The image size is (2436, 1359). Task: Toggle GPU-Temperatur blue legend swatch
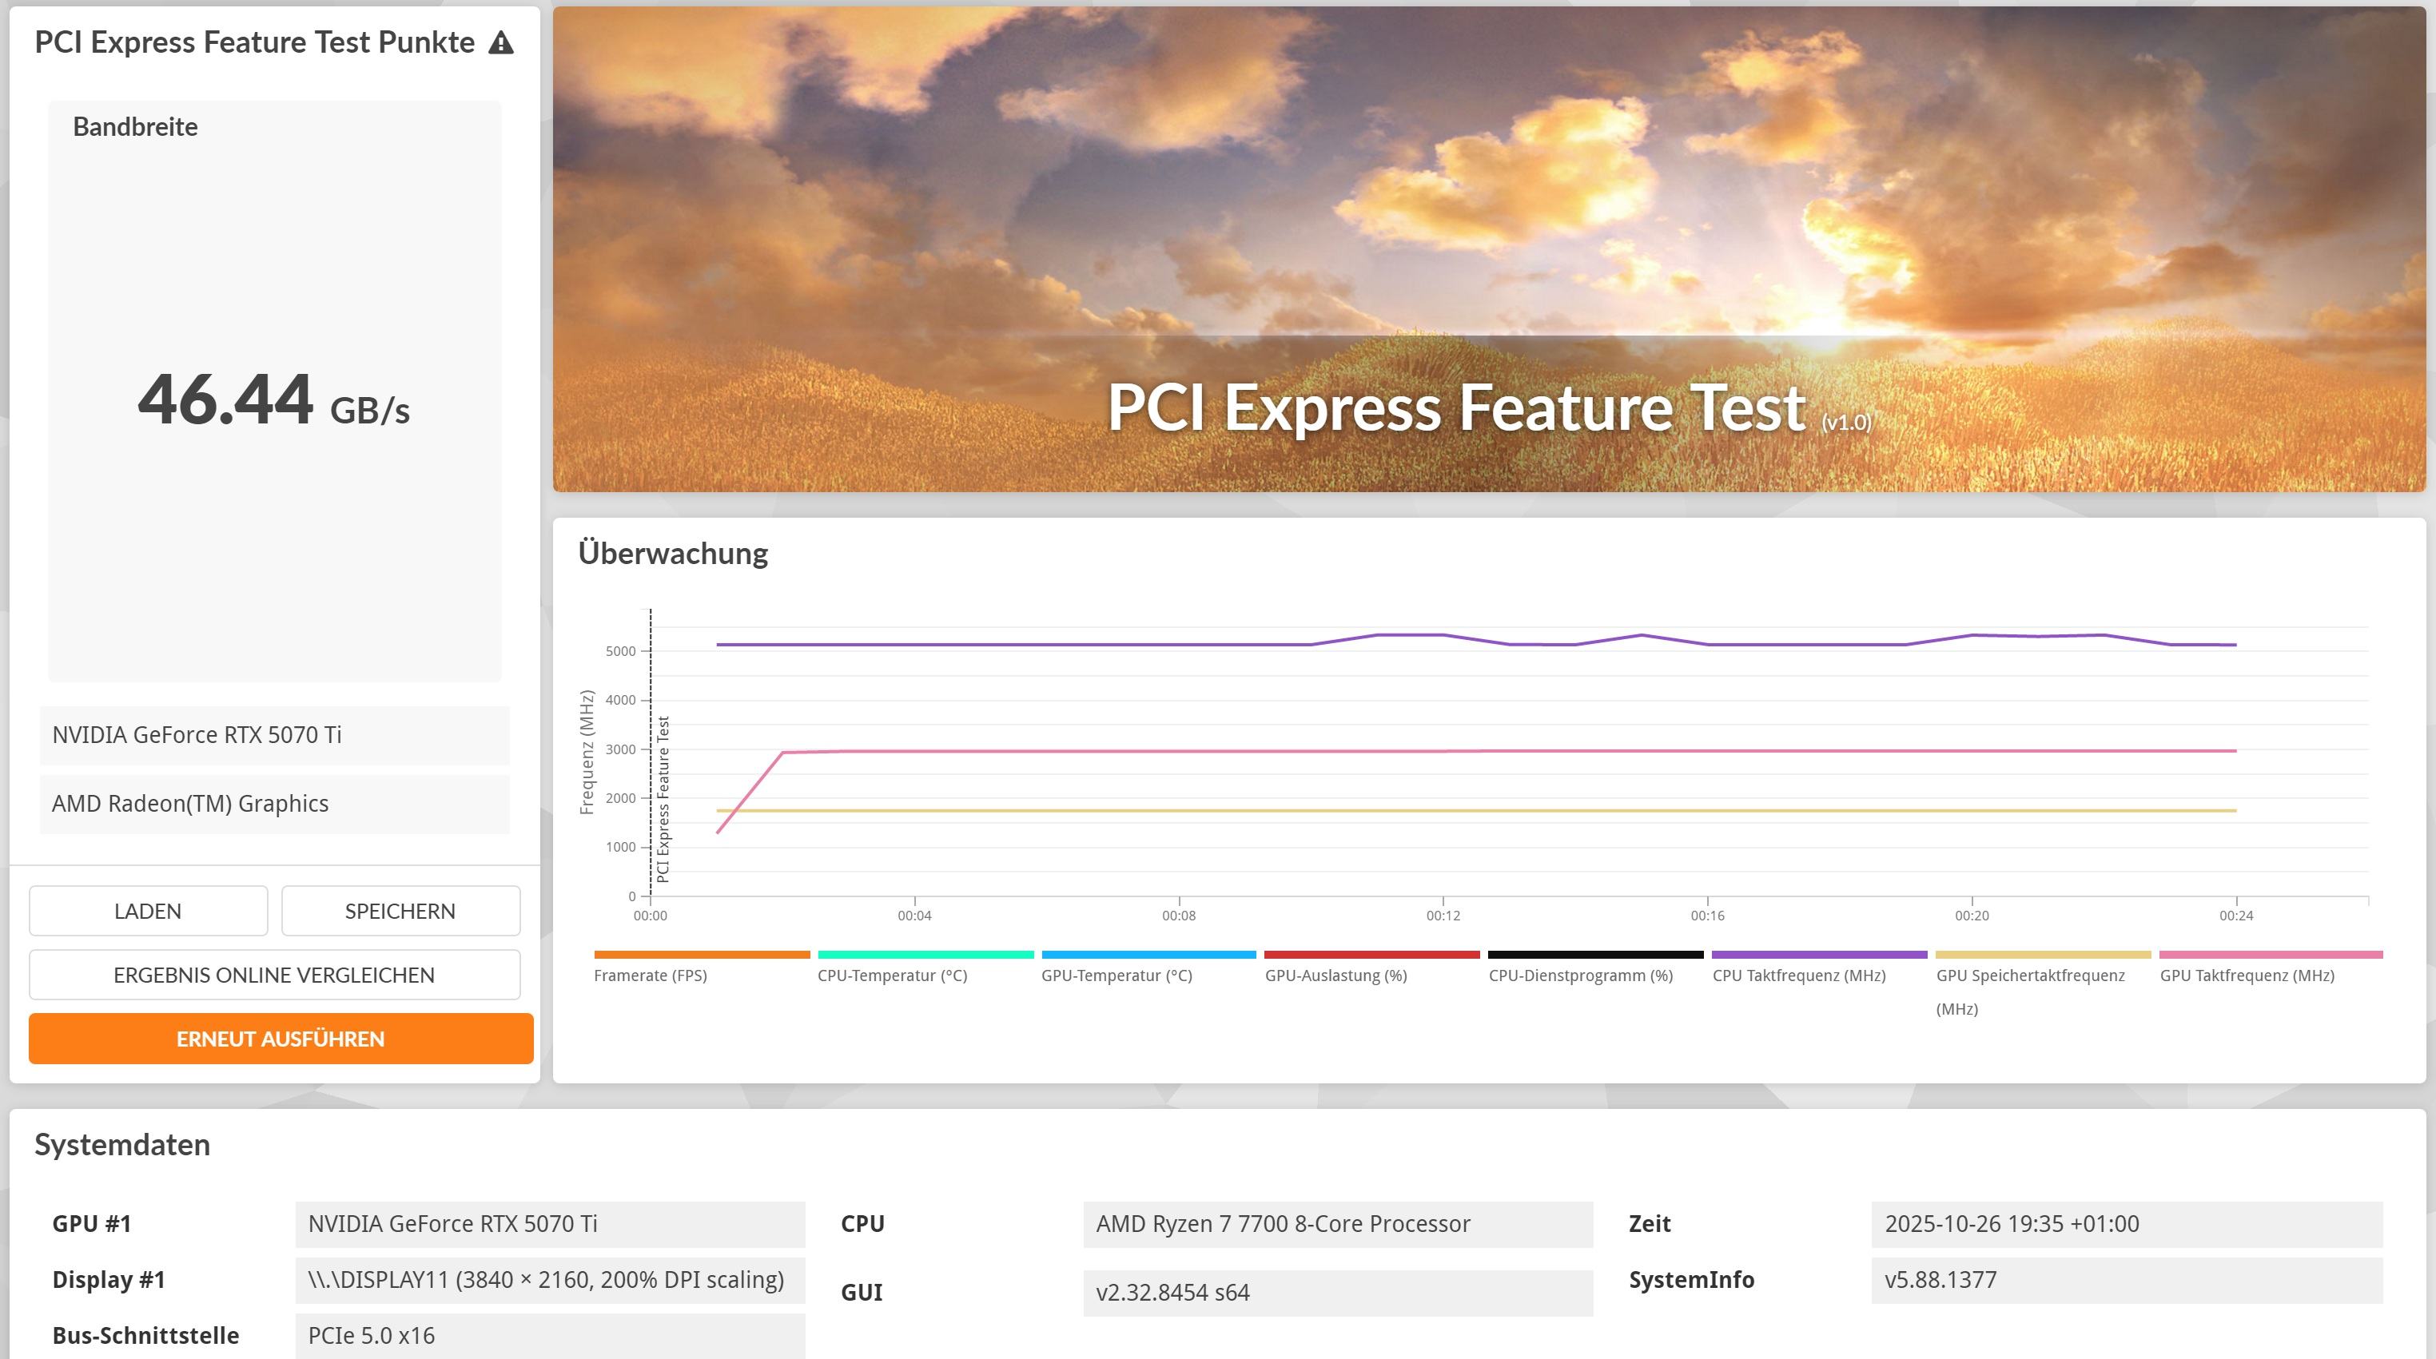point(1148,956)
